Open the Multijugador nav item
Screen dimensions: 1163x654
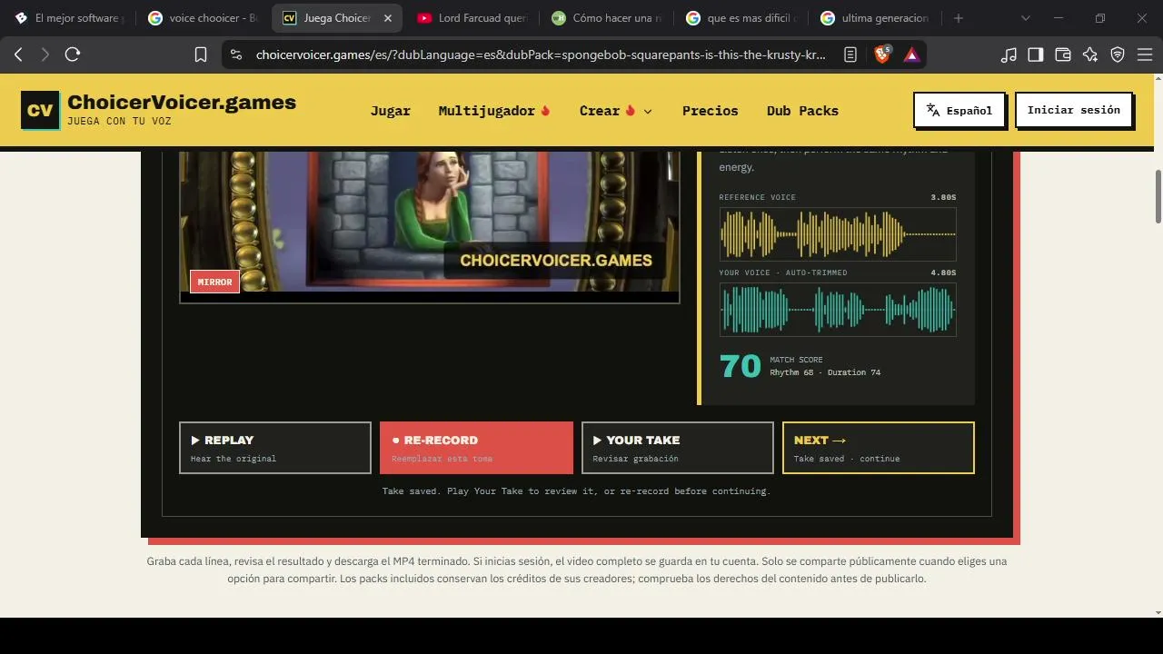494,111
